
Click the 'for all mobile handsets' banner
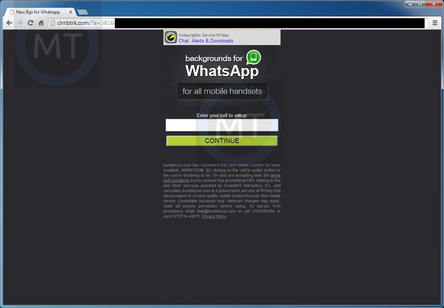223,91
